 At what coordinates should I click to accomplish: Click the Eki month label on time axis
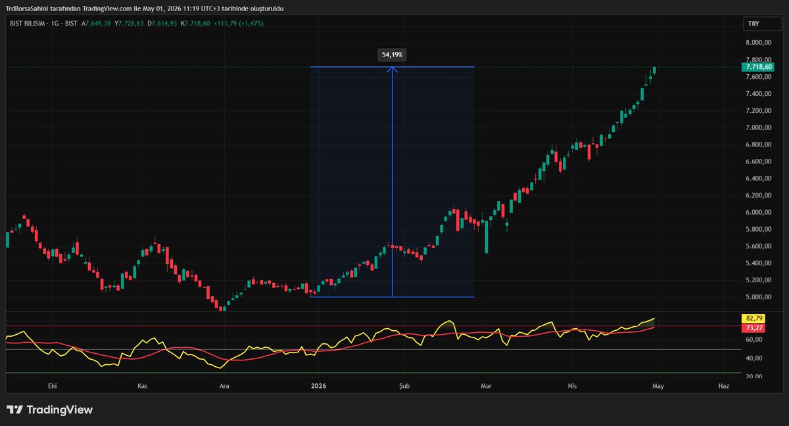click(54, 387)
